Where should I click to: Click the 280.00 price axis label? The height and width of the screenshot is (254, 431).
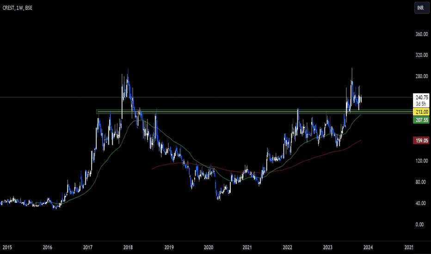(422, 76)
